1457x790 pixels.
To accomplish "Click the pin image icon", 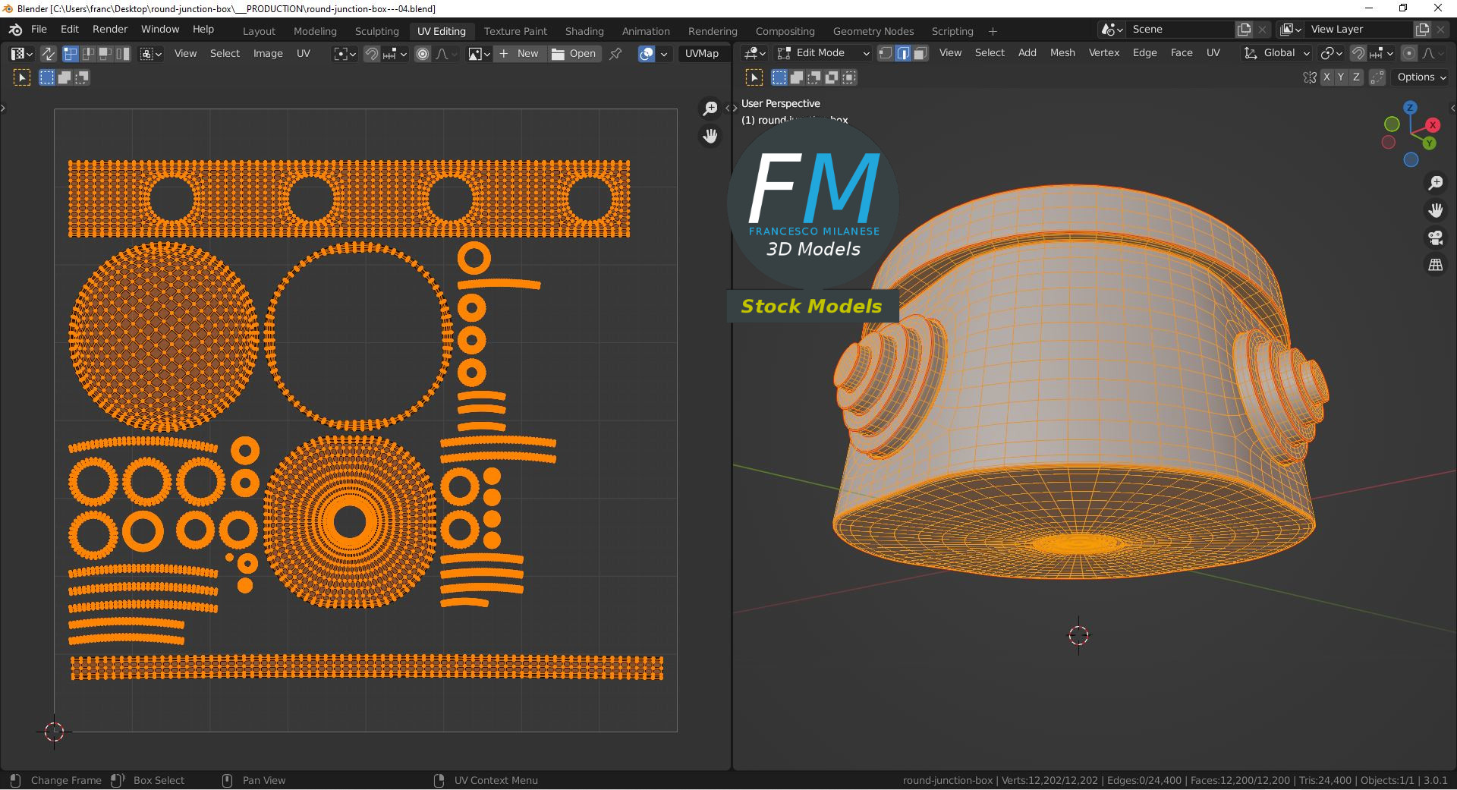I will click(x=615, y=54).
